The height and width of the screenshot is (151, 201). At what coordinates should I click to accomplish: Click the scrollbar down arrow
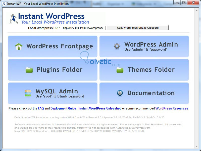pos(196,146)
